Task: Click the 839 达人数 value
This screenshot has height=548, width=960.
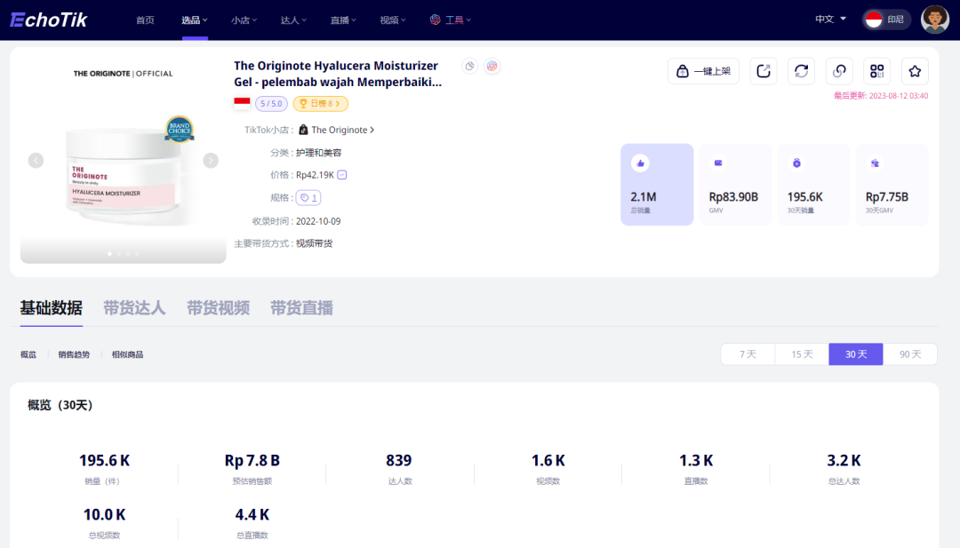Action: (x=398, y=461)
